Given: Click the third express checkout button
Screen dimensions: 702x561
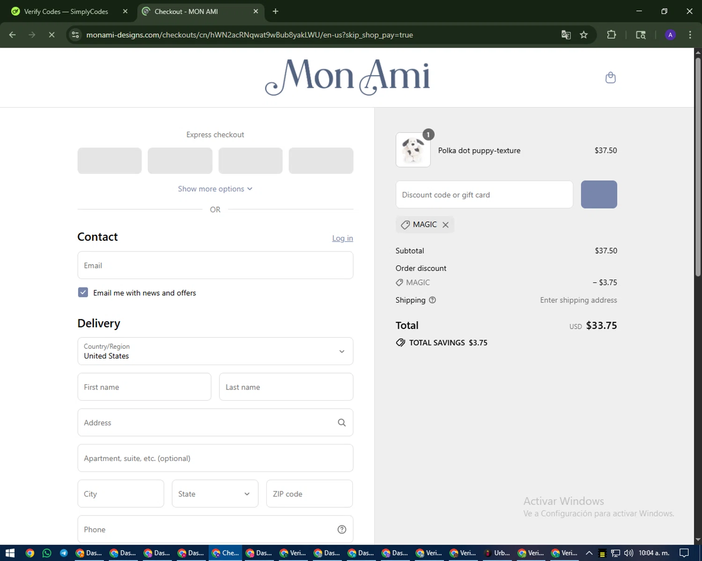Looking at the screenshot, I should 250,161.
